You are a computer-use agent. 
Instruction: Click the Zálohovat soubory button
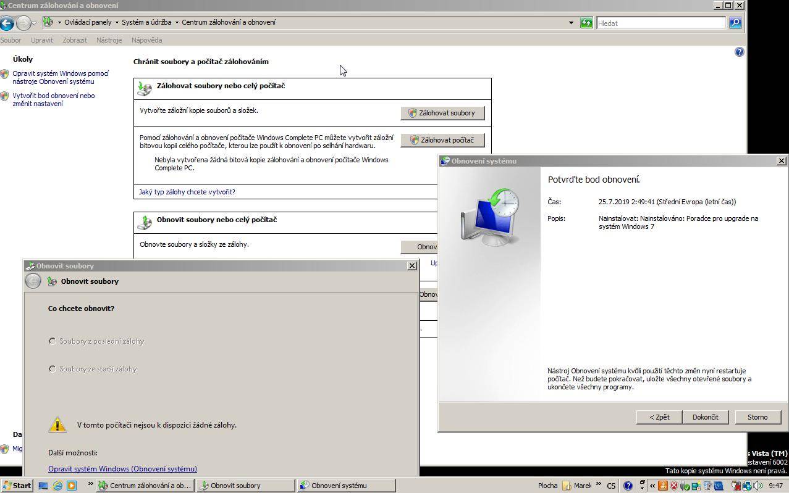click(x=442, y=113)
